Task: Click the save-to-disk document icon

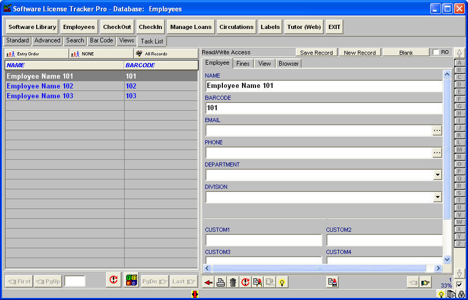Action: [332, 282]
